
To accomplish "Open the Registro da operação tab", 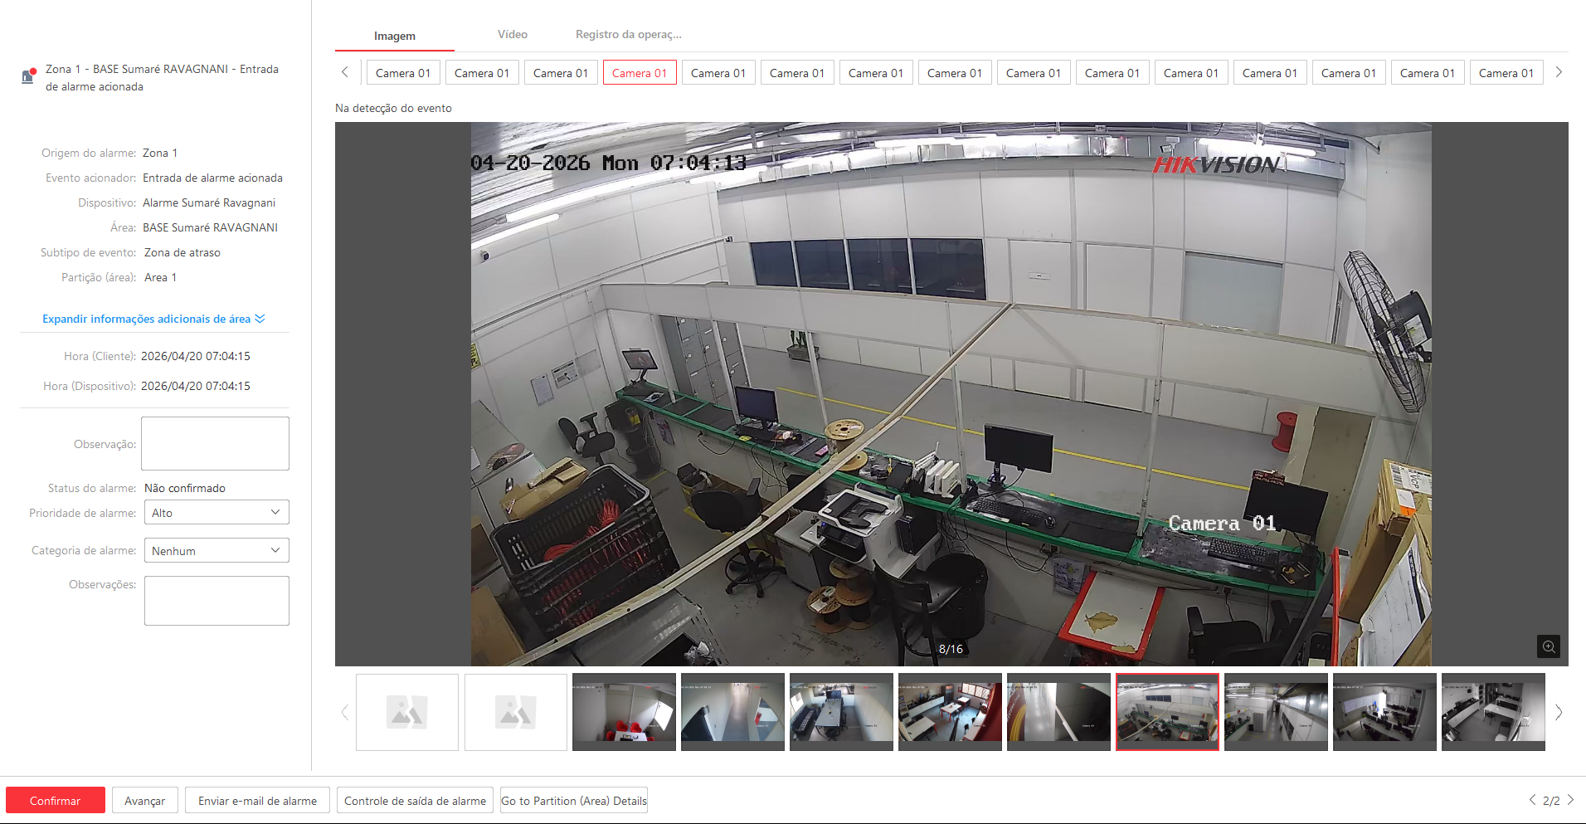I will (x=628, y=35).
